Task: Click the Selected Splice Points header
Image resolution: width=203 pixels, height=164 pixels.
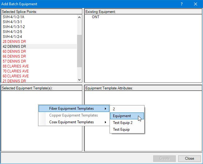Action: click(41, 12)
